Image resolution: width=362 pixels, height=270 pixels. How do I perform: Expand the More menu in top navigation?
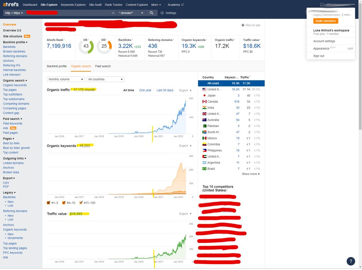156,5
